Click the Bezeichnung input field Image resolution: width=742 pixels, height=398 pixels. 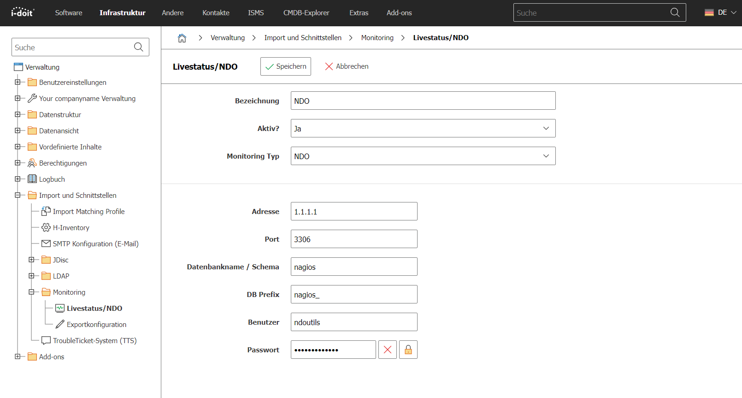pyautogui.click(x=423, y=101)
